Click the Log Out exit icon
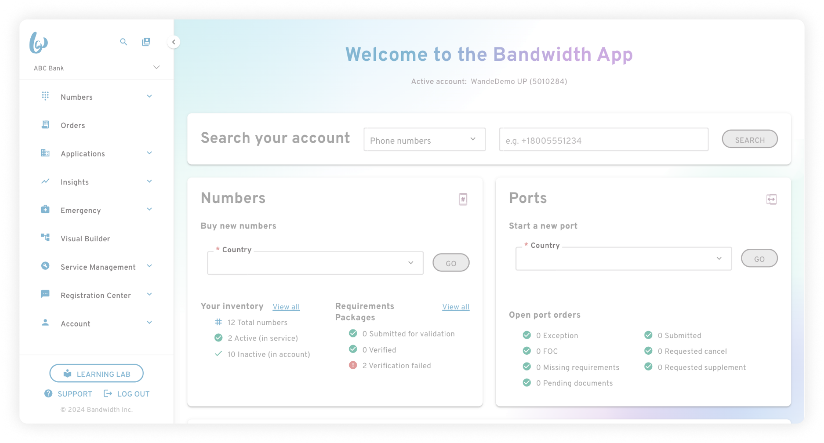The width and height of the screenshot is (824, 443). 108,394
